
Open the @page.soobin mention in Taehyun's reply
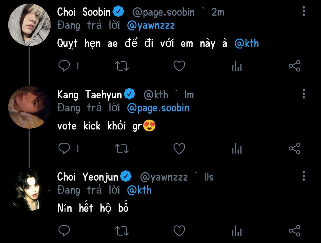(158, 108)
